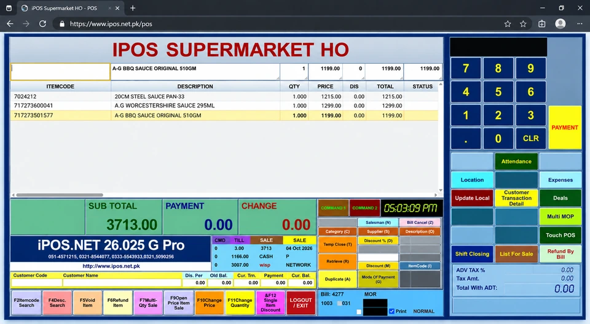Open the Deals button
Screen dimensions: 590x324
(x=560, y=198)
